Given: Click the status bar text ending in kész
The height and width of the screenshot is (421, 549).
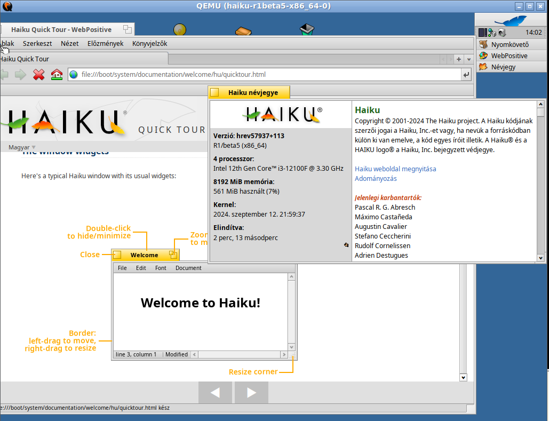Looking at the screenshot, I should tap(85, 408).
